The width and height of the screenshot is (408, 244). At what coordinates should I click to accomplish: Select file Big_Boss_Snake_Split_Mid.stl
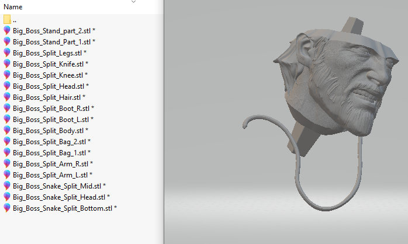[x=59, y=187]
